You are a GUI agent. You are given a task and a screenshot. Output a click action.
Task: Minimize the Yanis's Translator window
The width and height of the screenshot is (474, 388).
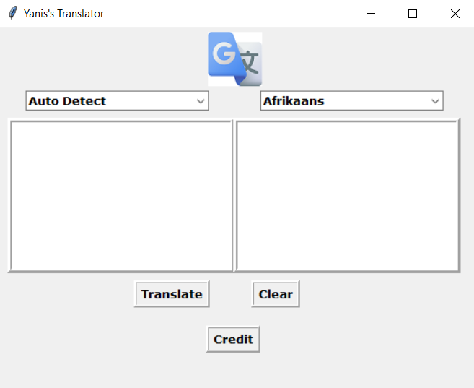(x=371, y=14)
